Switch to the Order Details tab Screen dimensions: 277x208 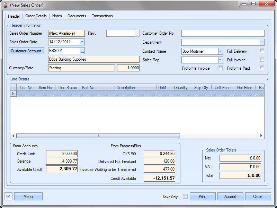point(36,16)
